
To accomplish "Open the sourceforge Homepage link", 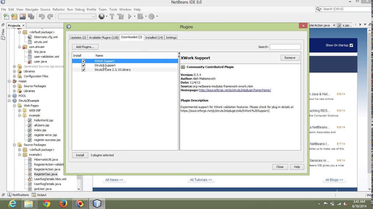I will [235, 90].
